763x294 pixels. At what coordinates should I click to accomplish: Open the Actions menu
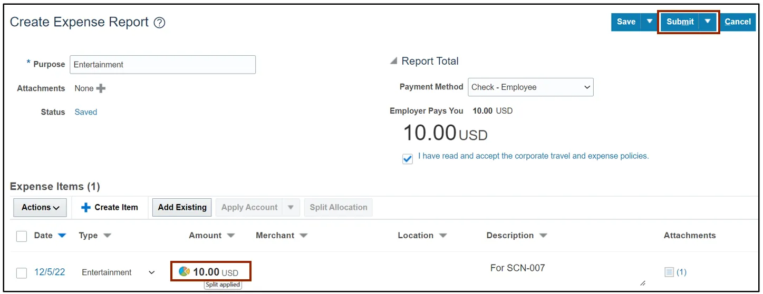[x=40, y=208]
